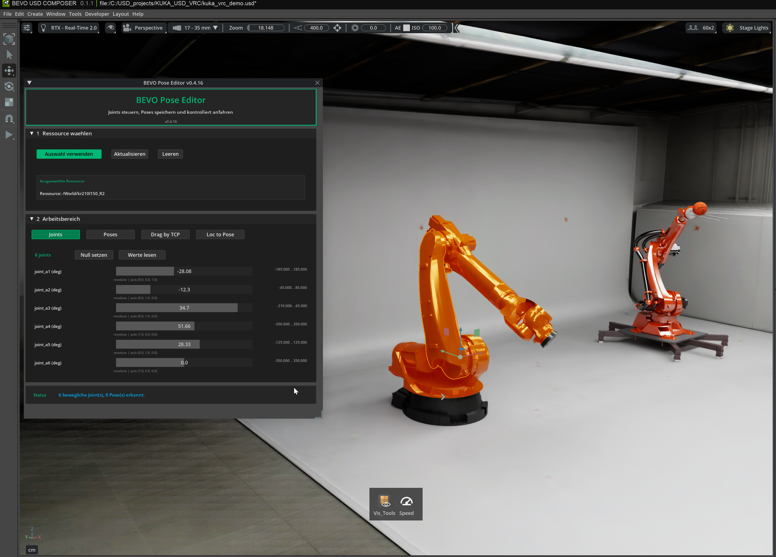This screenshot has height=557, width=776.
Task: Switch to the Drag by TCP tab
Action: click(x=165, y=235)
